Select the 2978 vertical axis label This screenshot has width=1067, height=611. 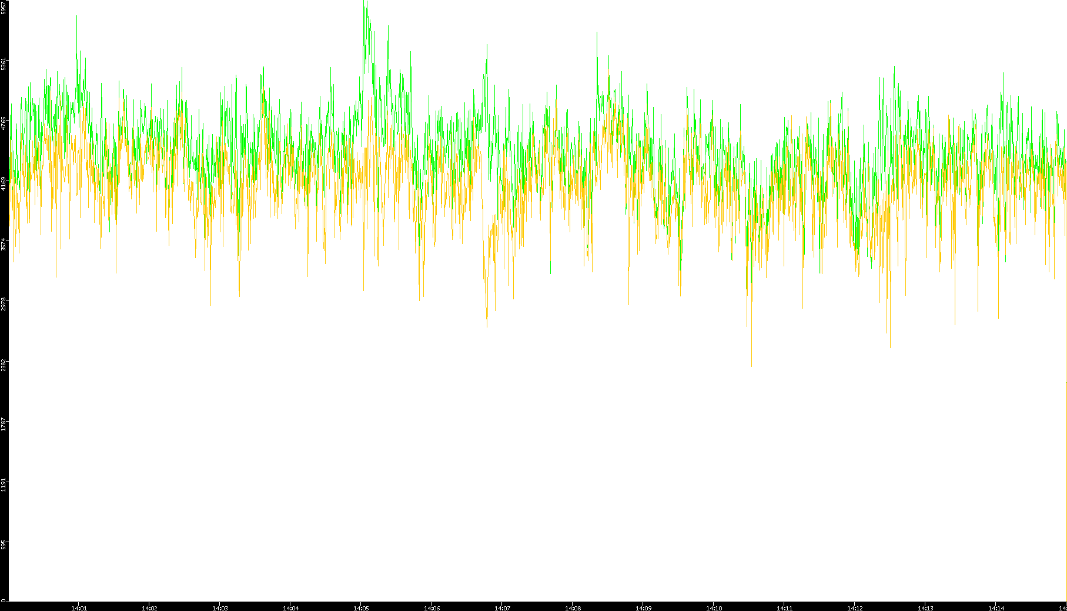[x=4, y=304]
